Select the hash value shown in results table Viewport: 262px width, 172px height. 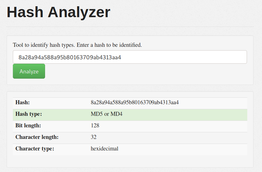[135, 102]
